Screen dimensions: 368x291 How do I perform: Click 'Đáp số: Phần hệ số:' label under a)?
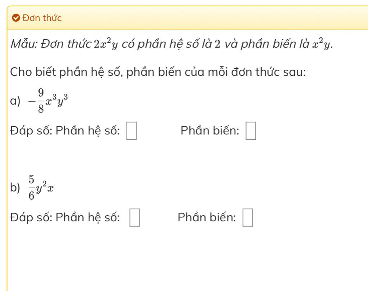[65, 130]
